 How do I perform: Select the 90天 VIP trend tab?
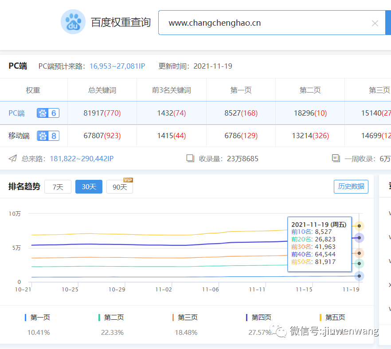120,186
